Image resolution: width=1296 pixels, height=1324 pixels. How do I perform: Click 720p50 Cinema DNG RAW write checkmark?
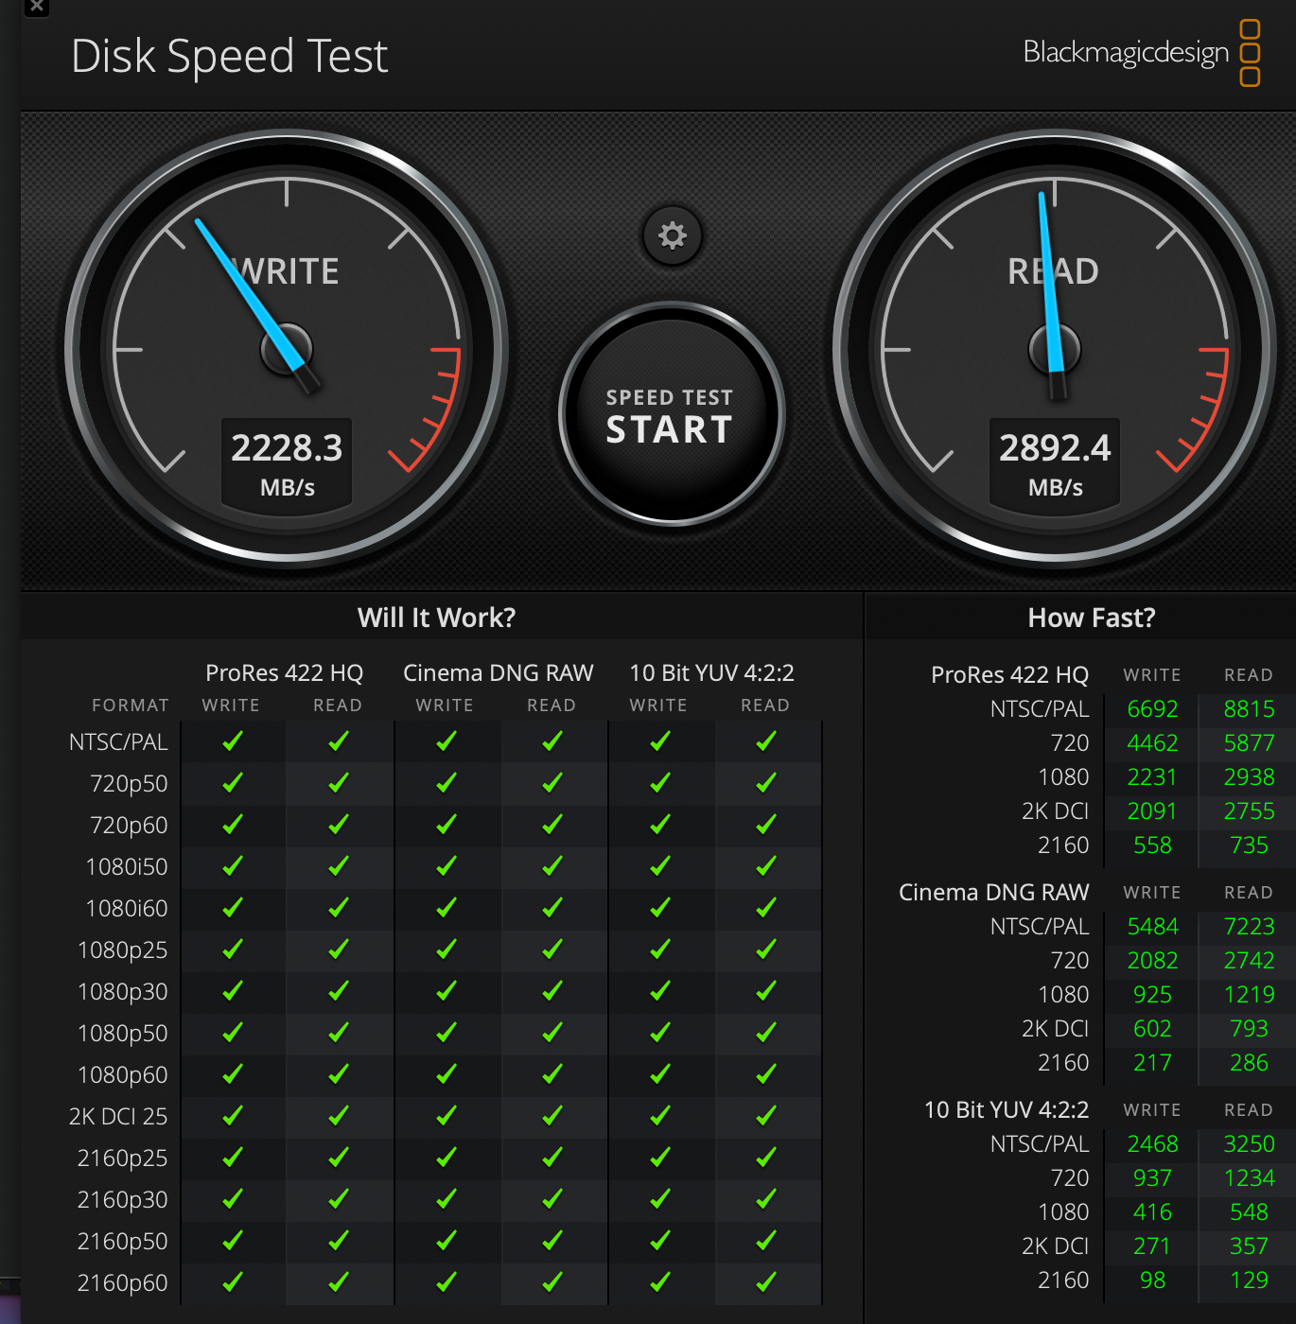pyautogui.click(x=447, y=783)
